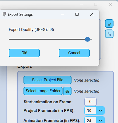Confirm export settings with Ok! button

pyautogui.click(x=24, y=53)
